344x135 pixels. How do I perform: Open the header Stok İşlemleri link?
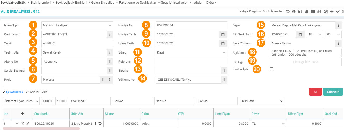tap(273, 11)
